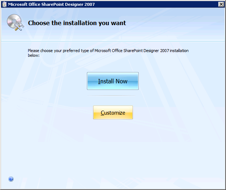Choose the Customize installation button

pyautogui.click(x=113, y=112)
